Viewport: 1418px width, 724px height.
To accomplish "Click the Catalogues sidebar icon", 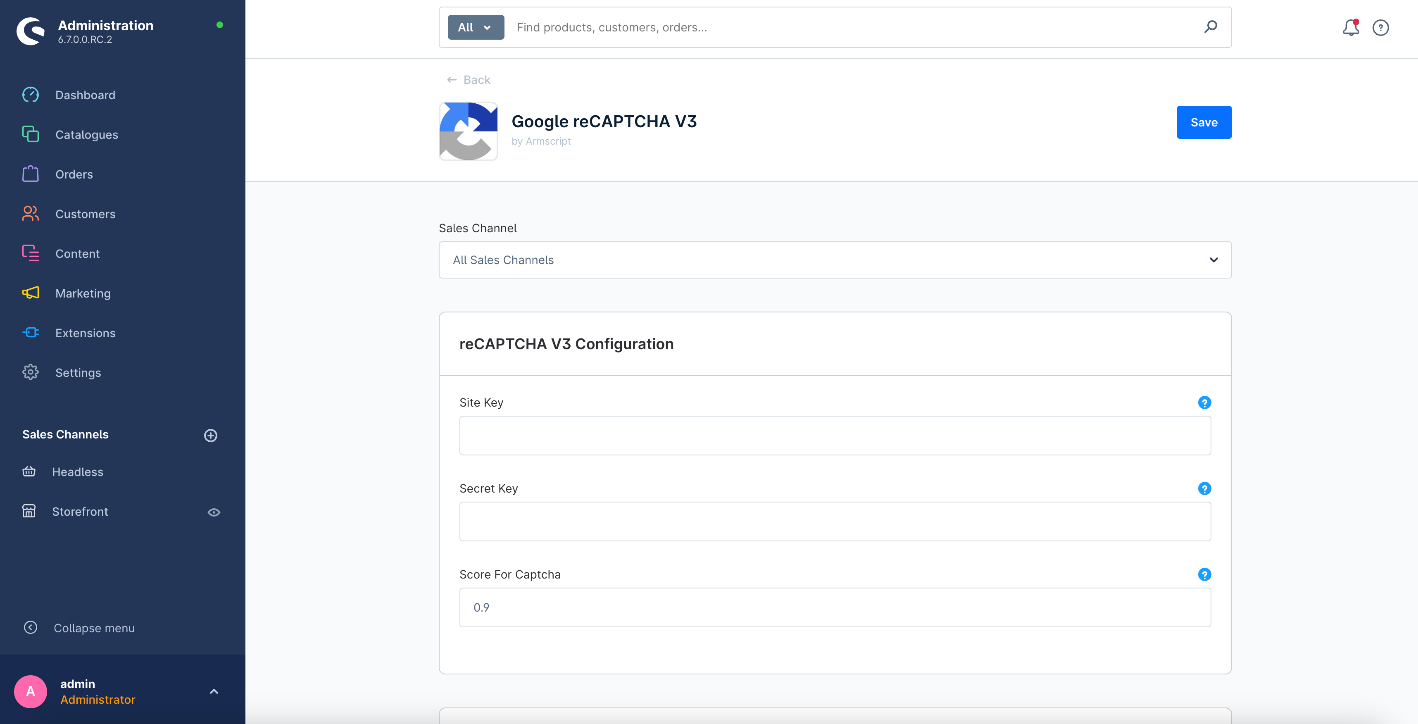I will (30, 134).
